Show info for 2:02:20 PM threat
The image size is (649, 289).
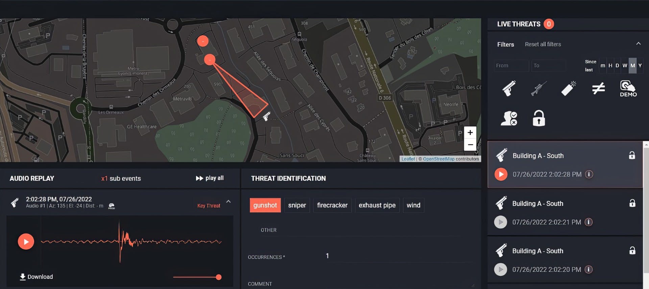(x=588, y=269)
